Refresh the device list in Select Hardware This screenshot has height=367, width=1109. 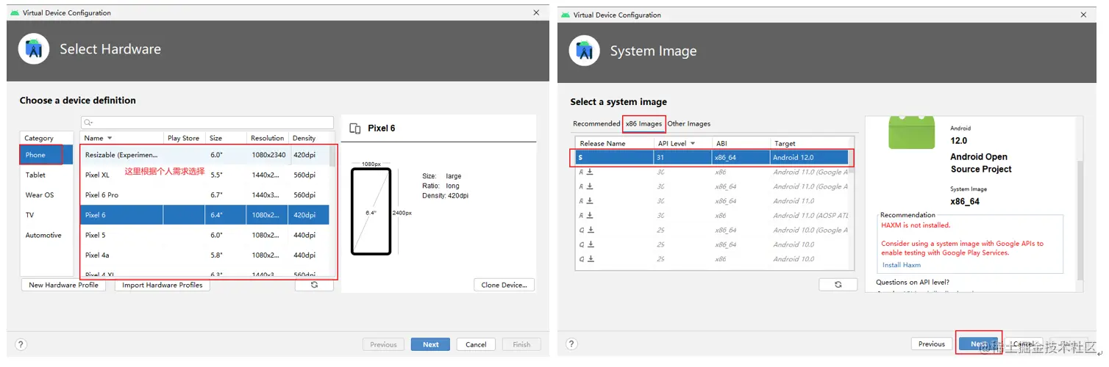(314, 285)
